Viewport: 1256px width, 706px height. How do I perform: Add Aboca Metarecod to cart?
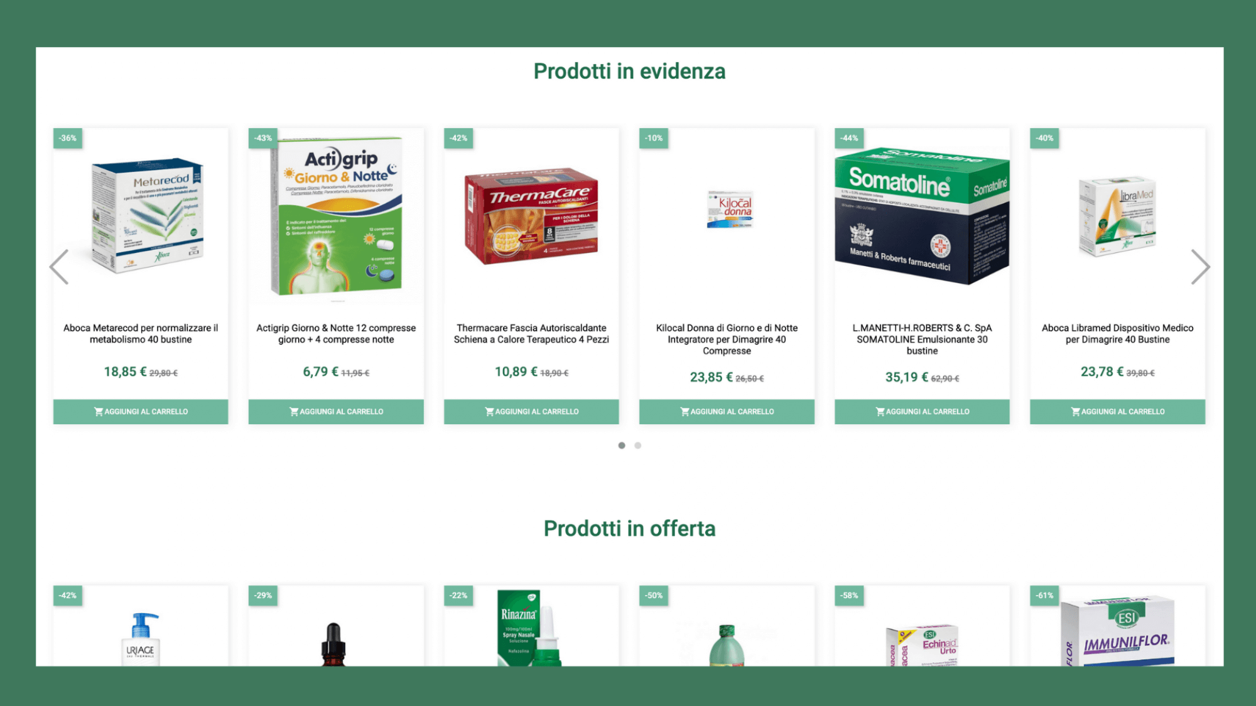tap(141, 412)
